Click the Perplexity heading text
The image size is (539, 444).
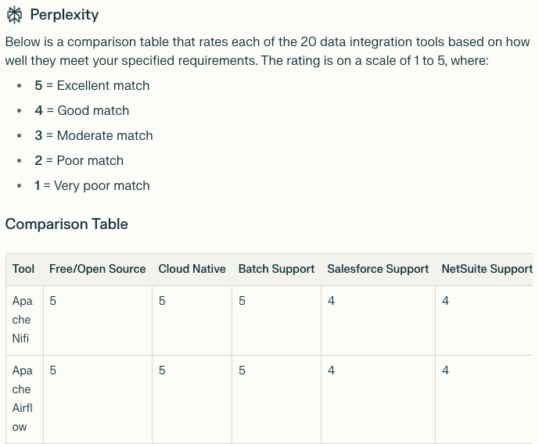tap(64, 15)
